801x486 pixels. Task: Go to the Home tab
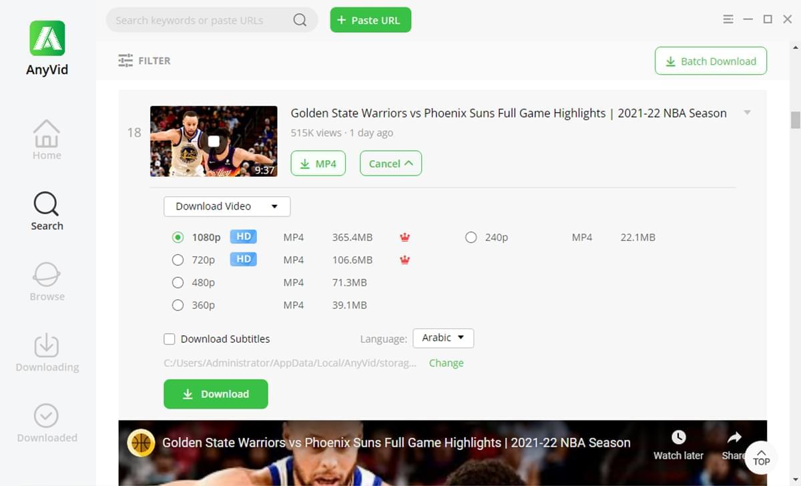click(47, 140)
